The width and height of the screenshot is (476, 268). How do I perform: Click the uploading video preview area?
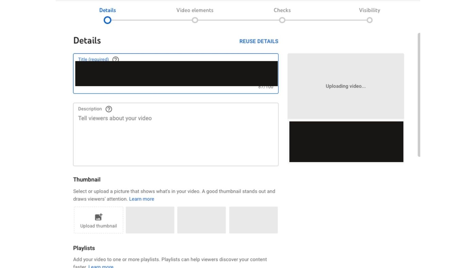[x=345, y=86]
